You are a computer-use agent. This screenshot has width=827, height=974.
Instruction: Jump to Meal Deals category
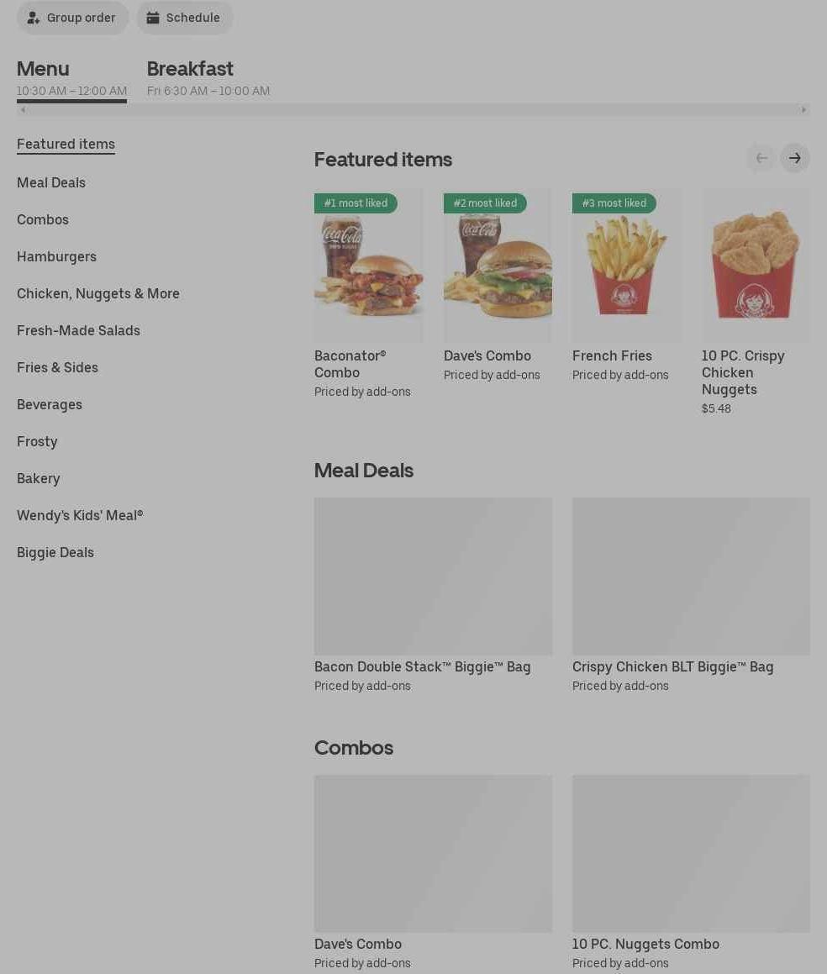coord(51,182)
